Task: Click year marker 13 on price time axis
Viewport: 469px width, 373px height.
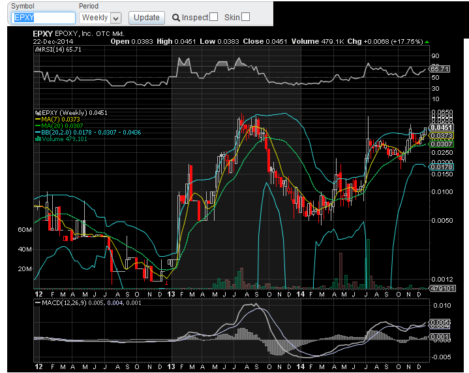Action: 171,294
